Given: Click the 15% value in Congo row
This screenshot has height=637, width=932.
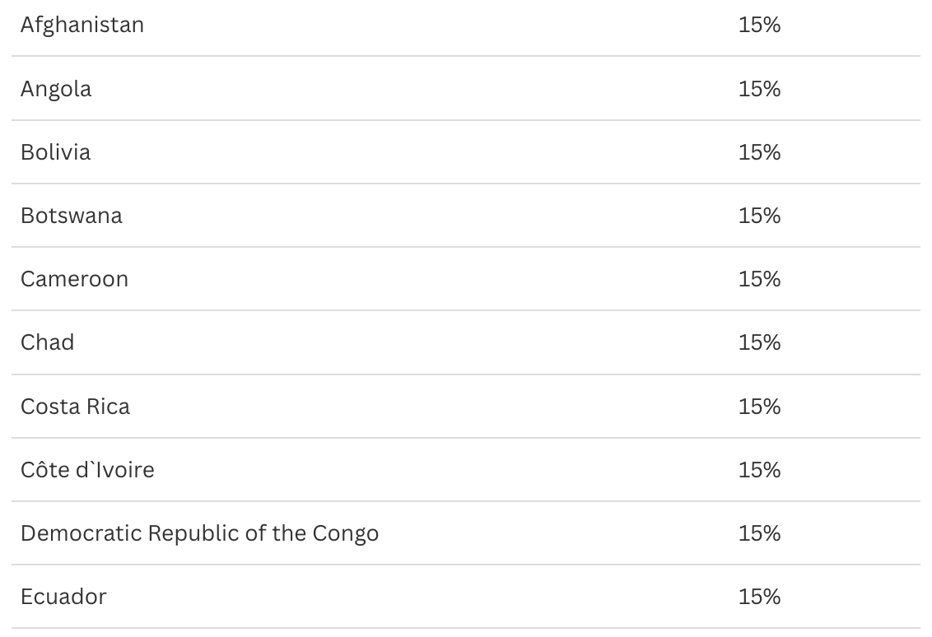Looking at the screenshot, I should pos(759,533).
